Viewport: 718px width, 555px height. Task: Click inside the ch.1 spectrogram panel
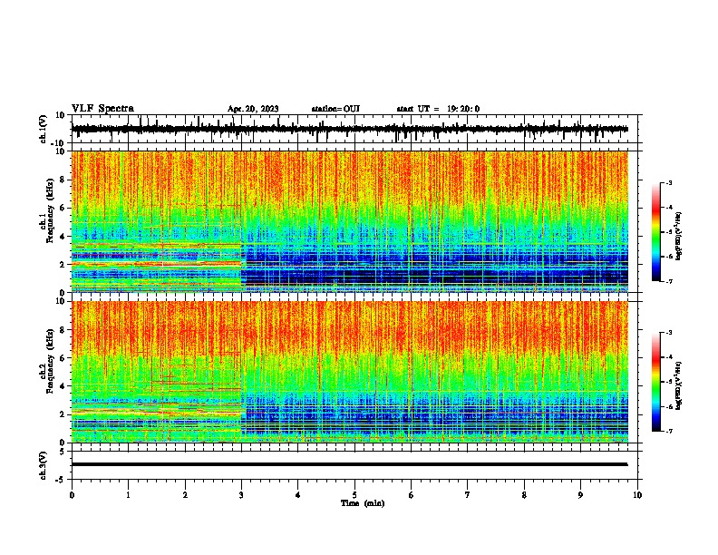349,221
